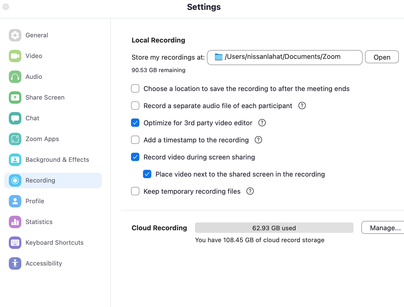Select the Audio headphones icon
This screenshot has height=307, width=404.
(x=15, y=77)
